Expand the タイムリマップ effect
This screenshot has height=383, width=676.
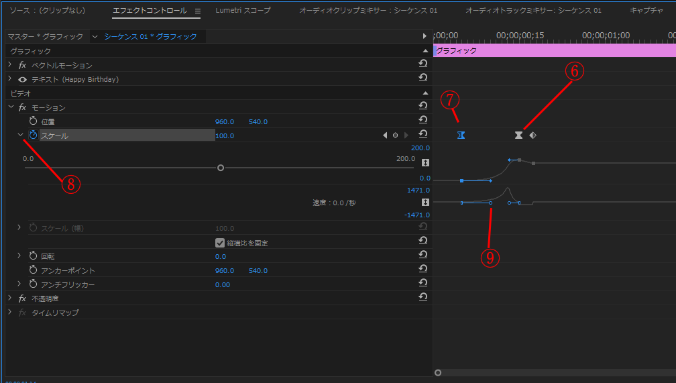(x=10, y=313)
